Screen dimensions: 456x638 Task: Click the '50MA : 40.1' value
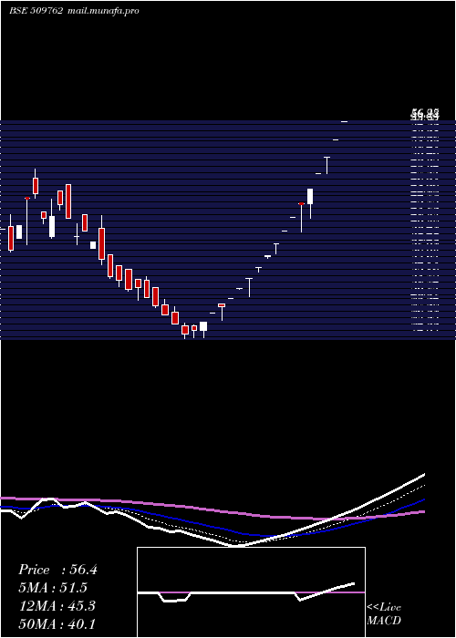(x=57, y=623)
